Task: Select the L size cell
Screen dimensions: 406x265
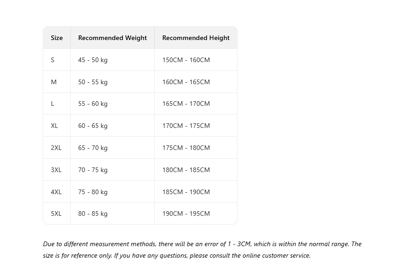Action: click(x=57, y=104)
